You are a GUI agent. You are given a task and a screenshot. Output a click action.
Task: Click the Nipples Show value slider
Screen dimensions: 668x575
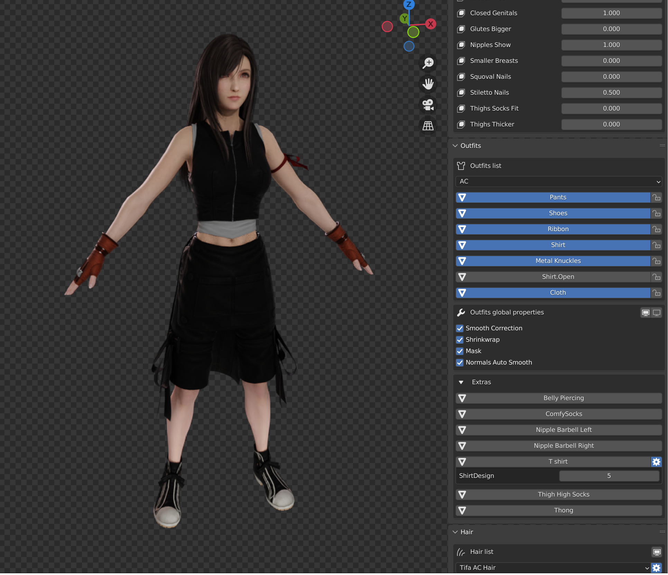click(x=611, y=45)
